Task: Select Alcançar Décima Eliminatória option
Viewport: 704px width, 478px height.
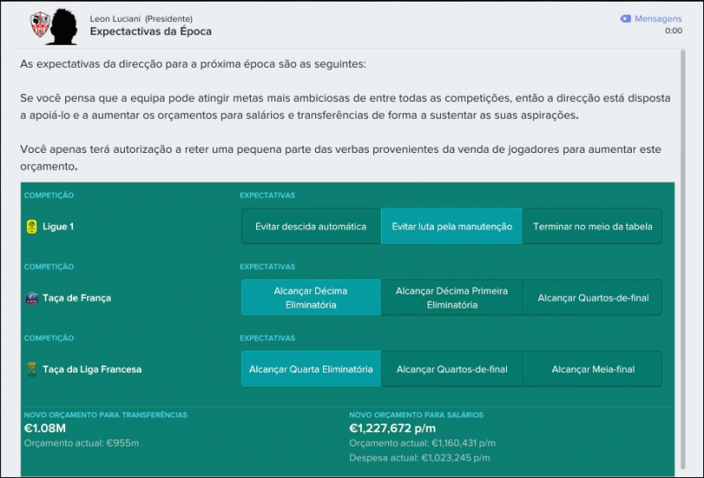Action: (311, 298)
